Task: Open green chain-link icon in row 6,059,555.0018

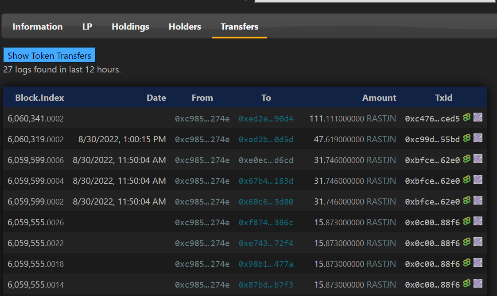Action: click(x=466, y=263)
